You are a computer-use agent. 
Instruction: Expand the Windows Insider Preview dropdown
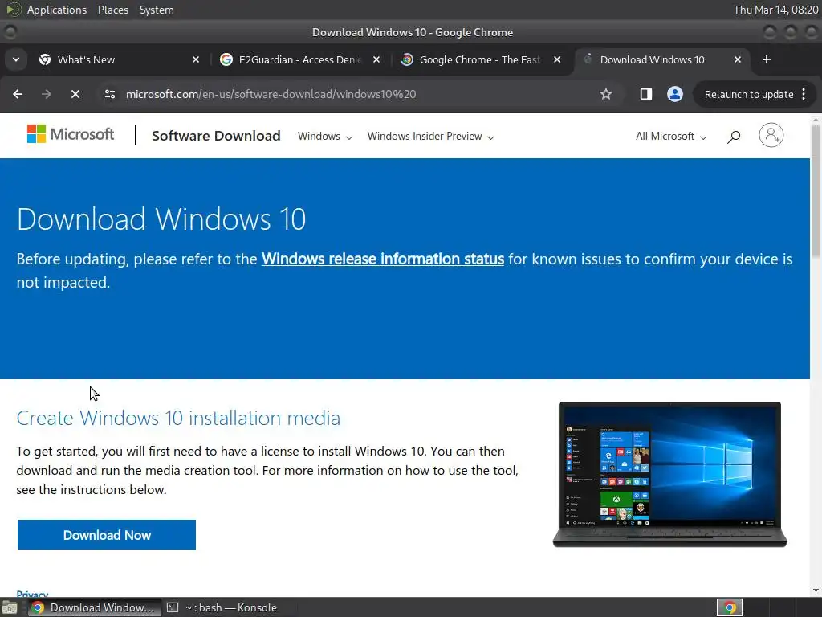click(430, 137)
